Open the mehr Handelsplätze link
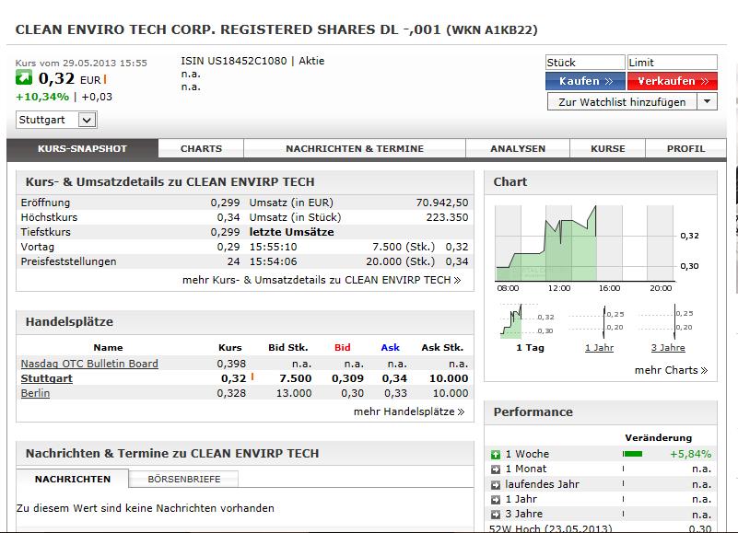The image size is (738, 533). pos(408,411)
